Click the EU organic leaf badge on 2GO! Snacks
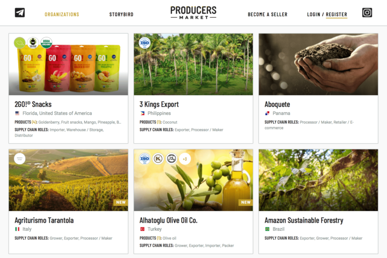The width and height of the screenshot is (387, 258). 20,43
